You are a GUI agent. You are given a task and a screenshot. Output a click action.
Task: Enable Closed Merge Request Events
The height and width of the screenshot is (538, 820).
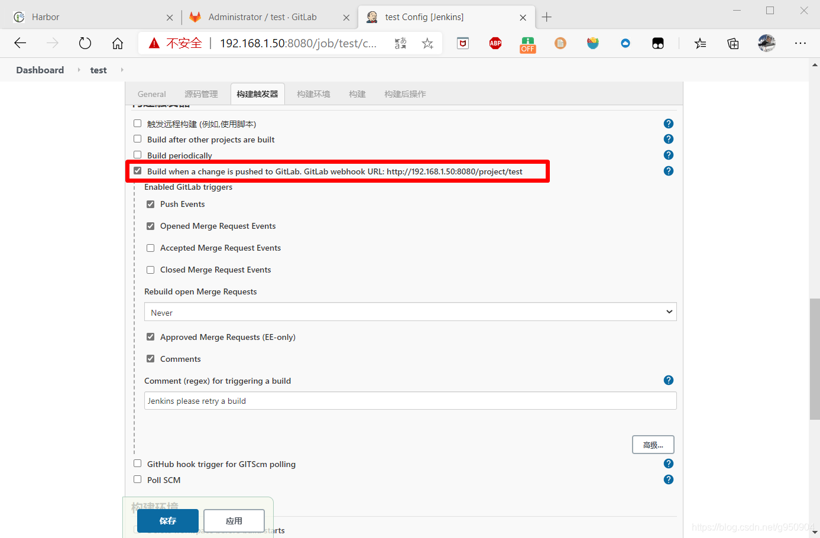pyautogui.click(x=151, y=270)
